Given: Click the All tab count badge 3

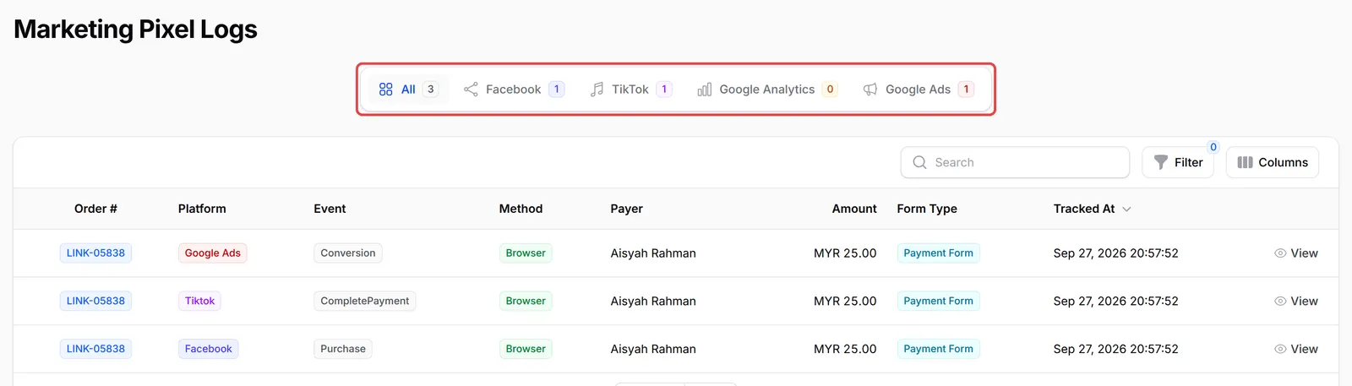Looking at the screenshot, I should [430, 90].
